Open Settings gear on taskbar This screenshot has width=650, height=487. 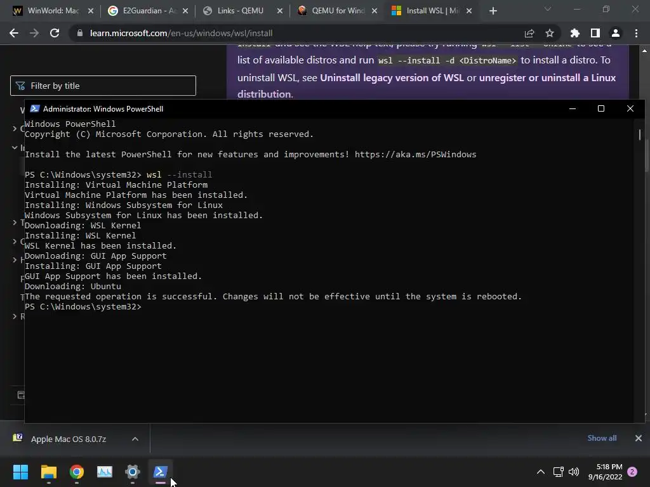click(x=133, y=472)
